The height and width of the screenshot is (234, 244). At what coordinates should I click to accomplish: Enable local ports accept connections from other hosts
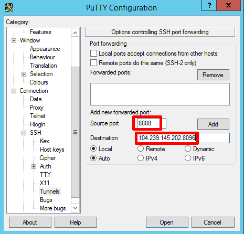click(93, 54)
